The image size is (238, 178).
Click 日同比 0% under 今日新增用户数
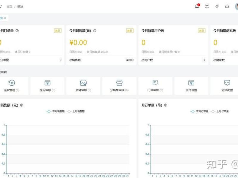(148, 52)
